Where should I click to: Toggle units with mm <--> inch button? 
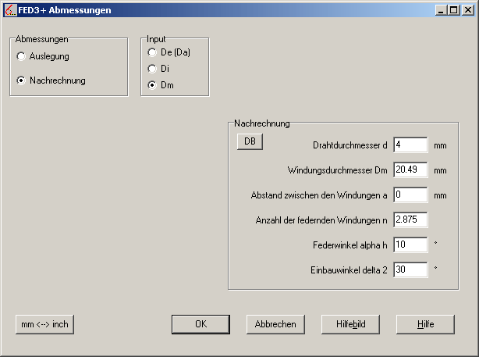pyautogui.click(x=44, y=324)
